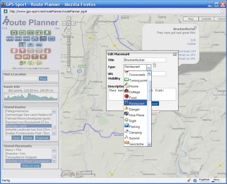
Task: Select the Trimmpfad im Südpark placemark
Action: (x=28, y=157)
